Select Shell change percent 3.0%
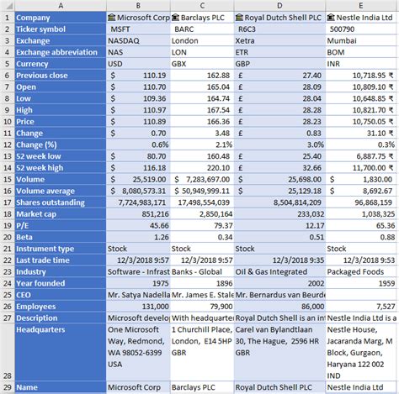This screenshot has height=394, width=399. (x=279, y=144)
